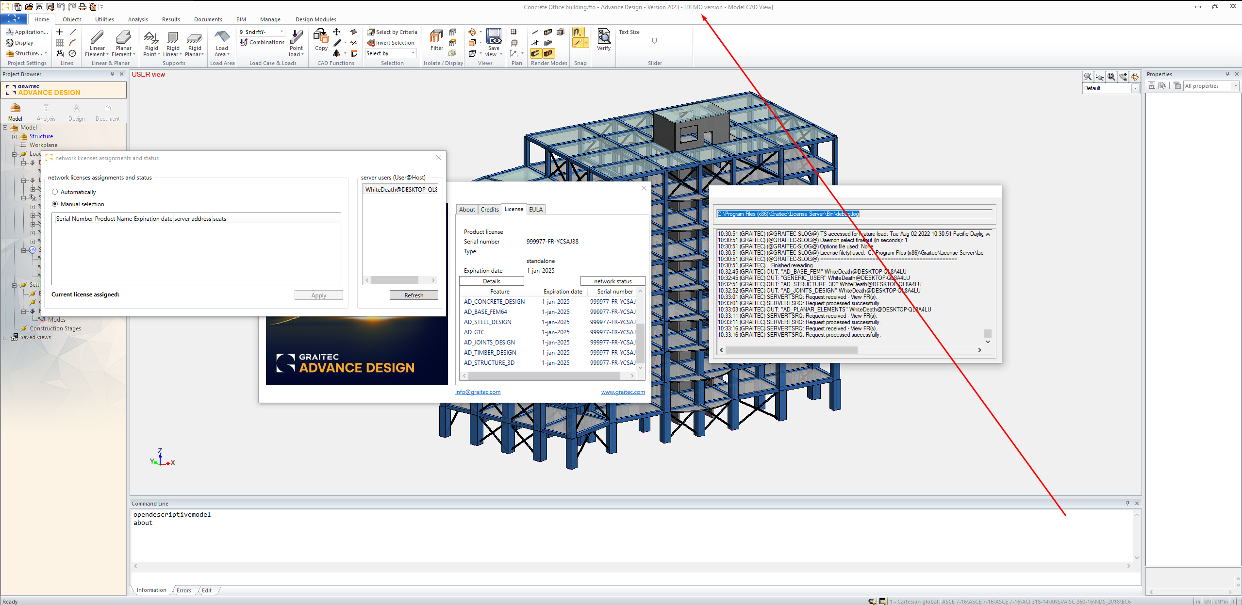Viewport: 1242px width, 605px height.
Task: Collapse the Model root node
Action: coord(5,128)
